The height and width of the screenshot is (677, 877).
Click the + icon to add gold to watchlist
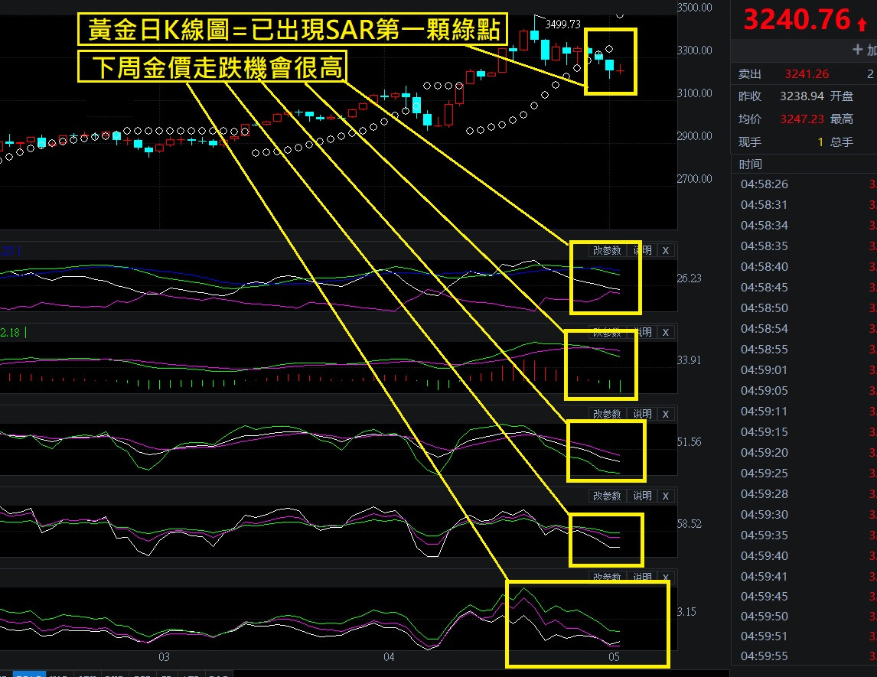[857, 50]
